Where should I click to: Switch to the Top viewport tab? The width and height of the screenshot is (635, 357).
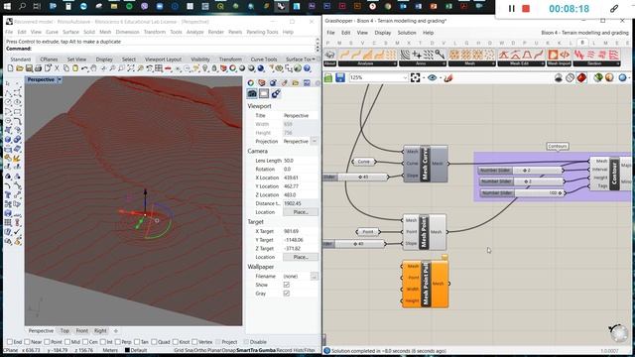(x=64, y=330)
